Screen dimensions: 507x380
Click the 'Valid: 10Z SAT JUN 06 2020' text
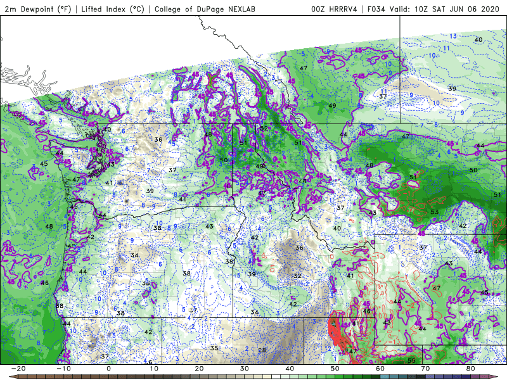[444, 9]
